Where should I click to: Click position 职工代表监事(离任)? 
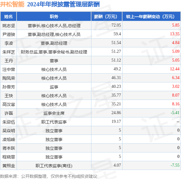pos(54,166)
